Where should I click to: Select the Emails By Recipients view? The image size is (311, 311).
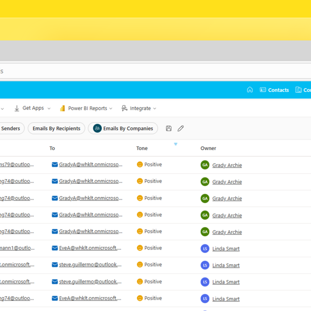coord(56,129)
